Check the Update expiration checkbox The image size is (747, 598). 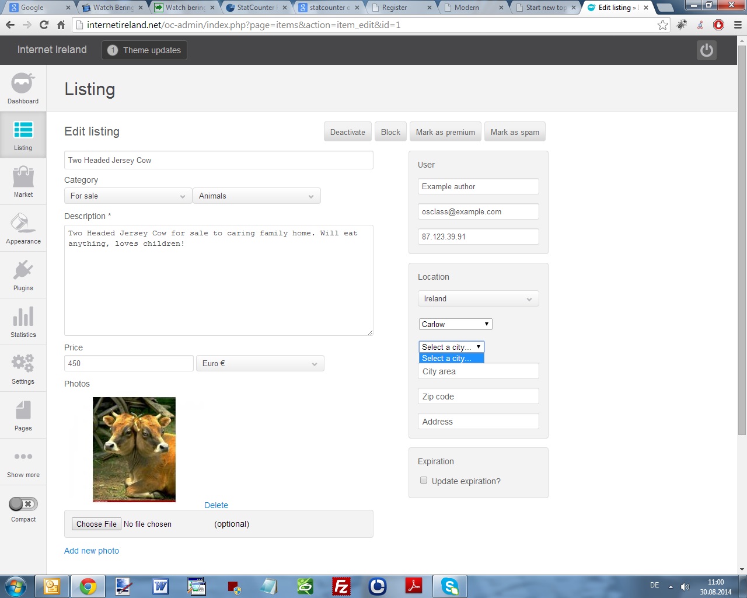point(424,481)
